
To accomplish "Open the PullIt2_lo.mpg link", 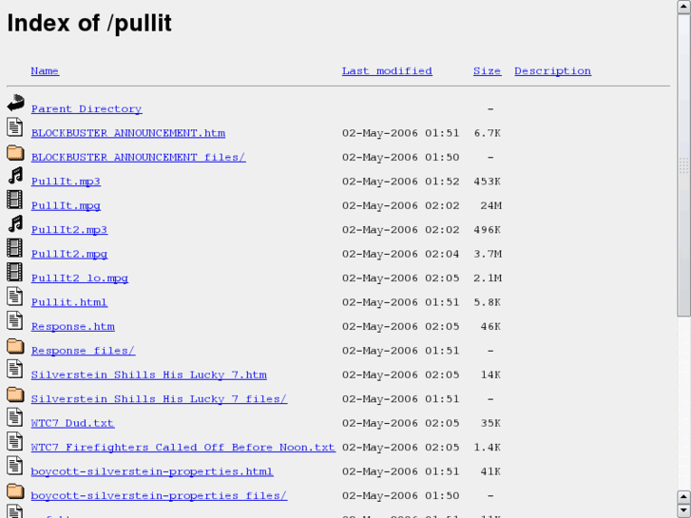I will pyautogui.click(x=79, y=278).
